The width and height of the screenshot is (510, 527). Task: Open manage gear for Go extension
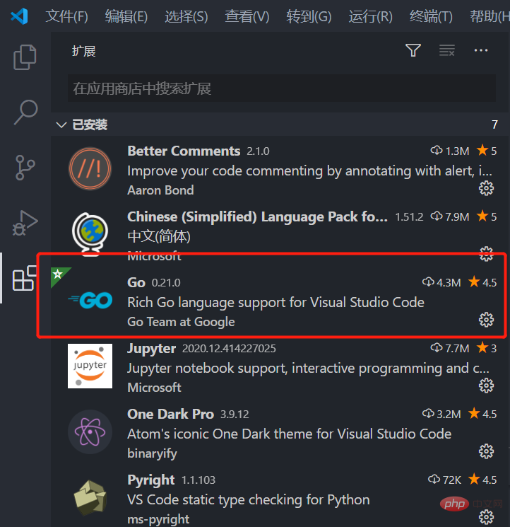486,320
